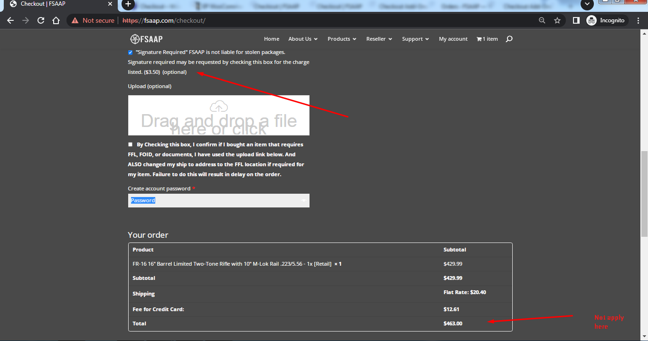
Task: Expand the Products menu
Action: [342, 39]
